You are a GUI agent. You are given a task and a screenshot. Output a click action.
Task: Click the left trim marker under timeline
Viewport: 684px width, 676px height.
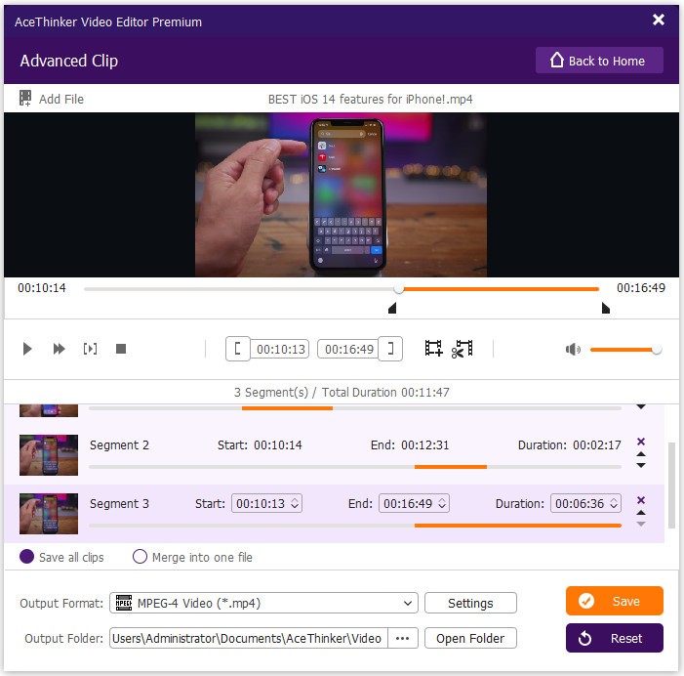(x=392, y=309)
